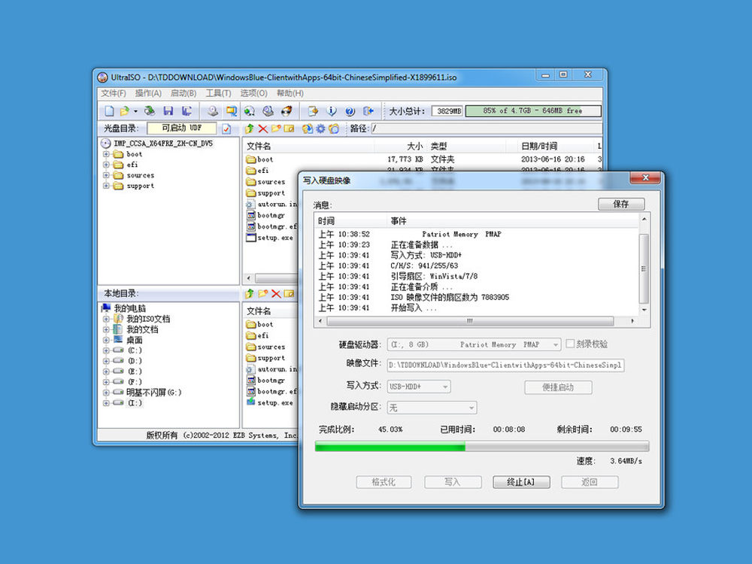
Task: Expand the sources folder in disc tree
Action: click(106, 175)
